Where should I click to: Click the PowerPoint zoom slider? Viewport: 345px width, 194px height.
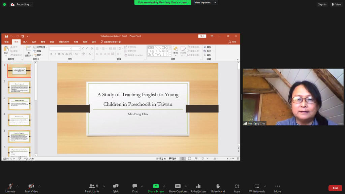tap(215, 158)
